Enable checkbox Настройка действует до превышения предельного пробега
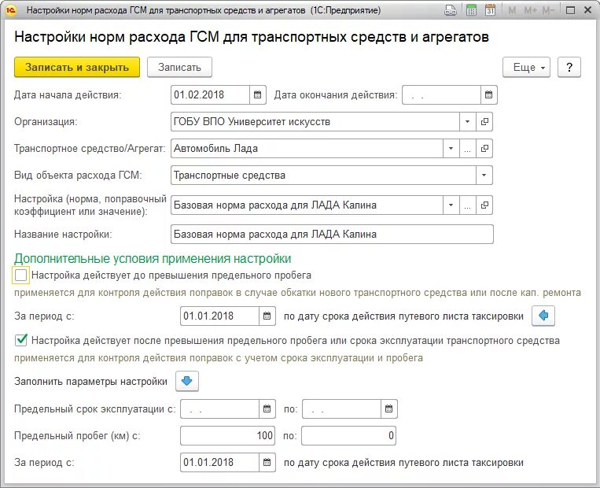 [x=20, y=275]
